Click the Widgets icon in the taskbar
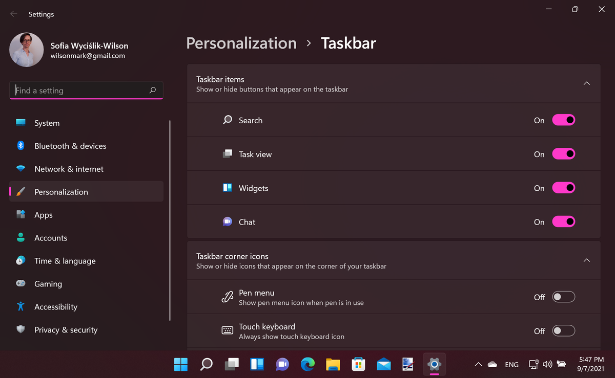The height and width of the screenshot is (378, 615). 257,364
